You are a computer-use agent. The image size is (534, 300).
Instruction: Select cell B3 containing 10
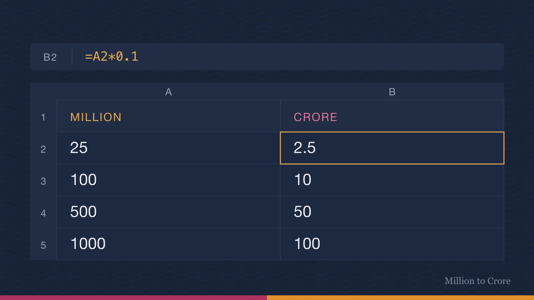click(x=392, y=180)
